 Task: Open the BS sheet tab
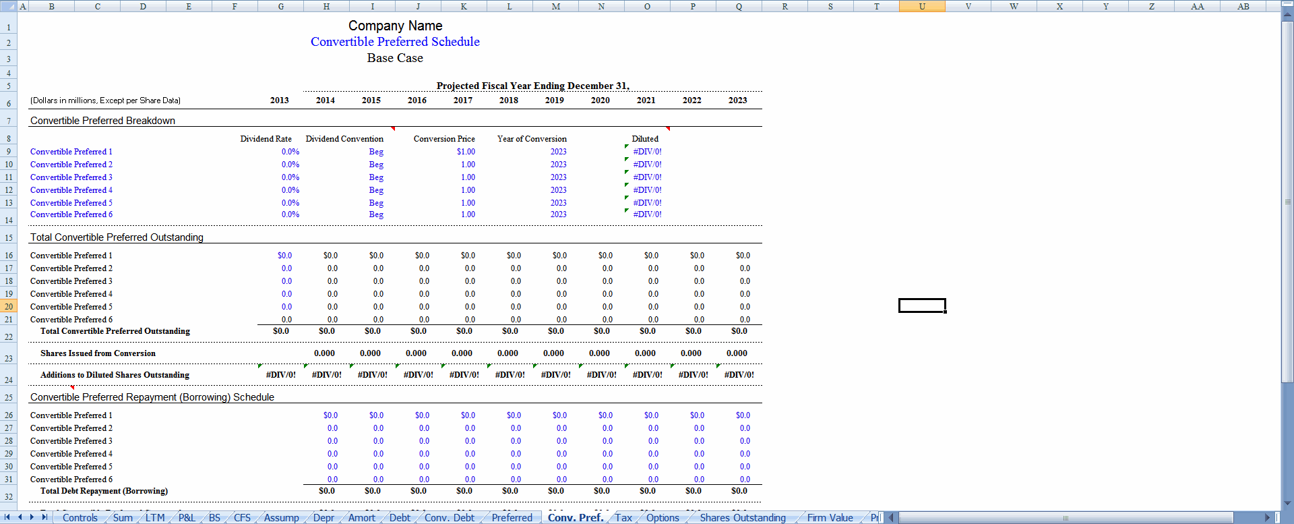coord(214,518)
